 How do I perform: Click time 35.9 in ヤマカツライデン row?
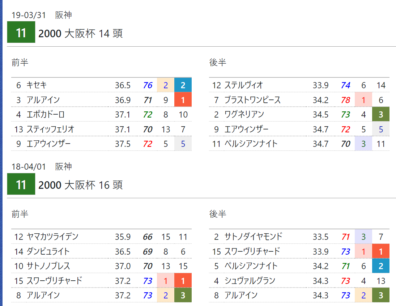[x=123, y=237]
